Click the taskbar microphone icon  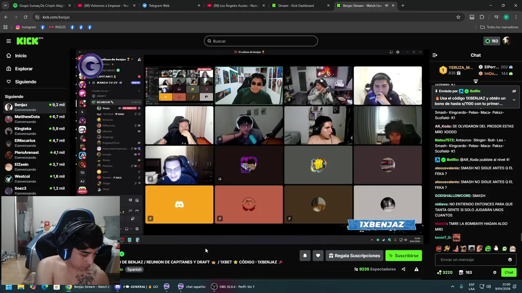462,286
